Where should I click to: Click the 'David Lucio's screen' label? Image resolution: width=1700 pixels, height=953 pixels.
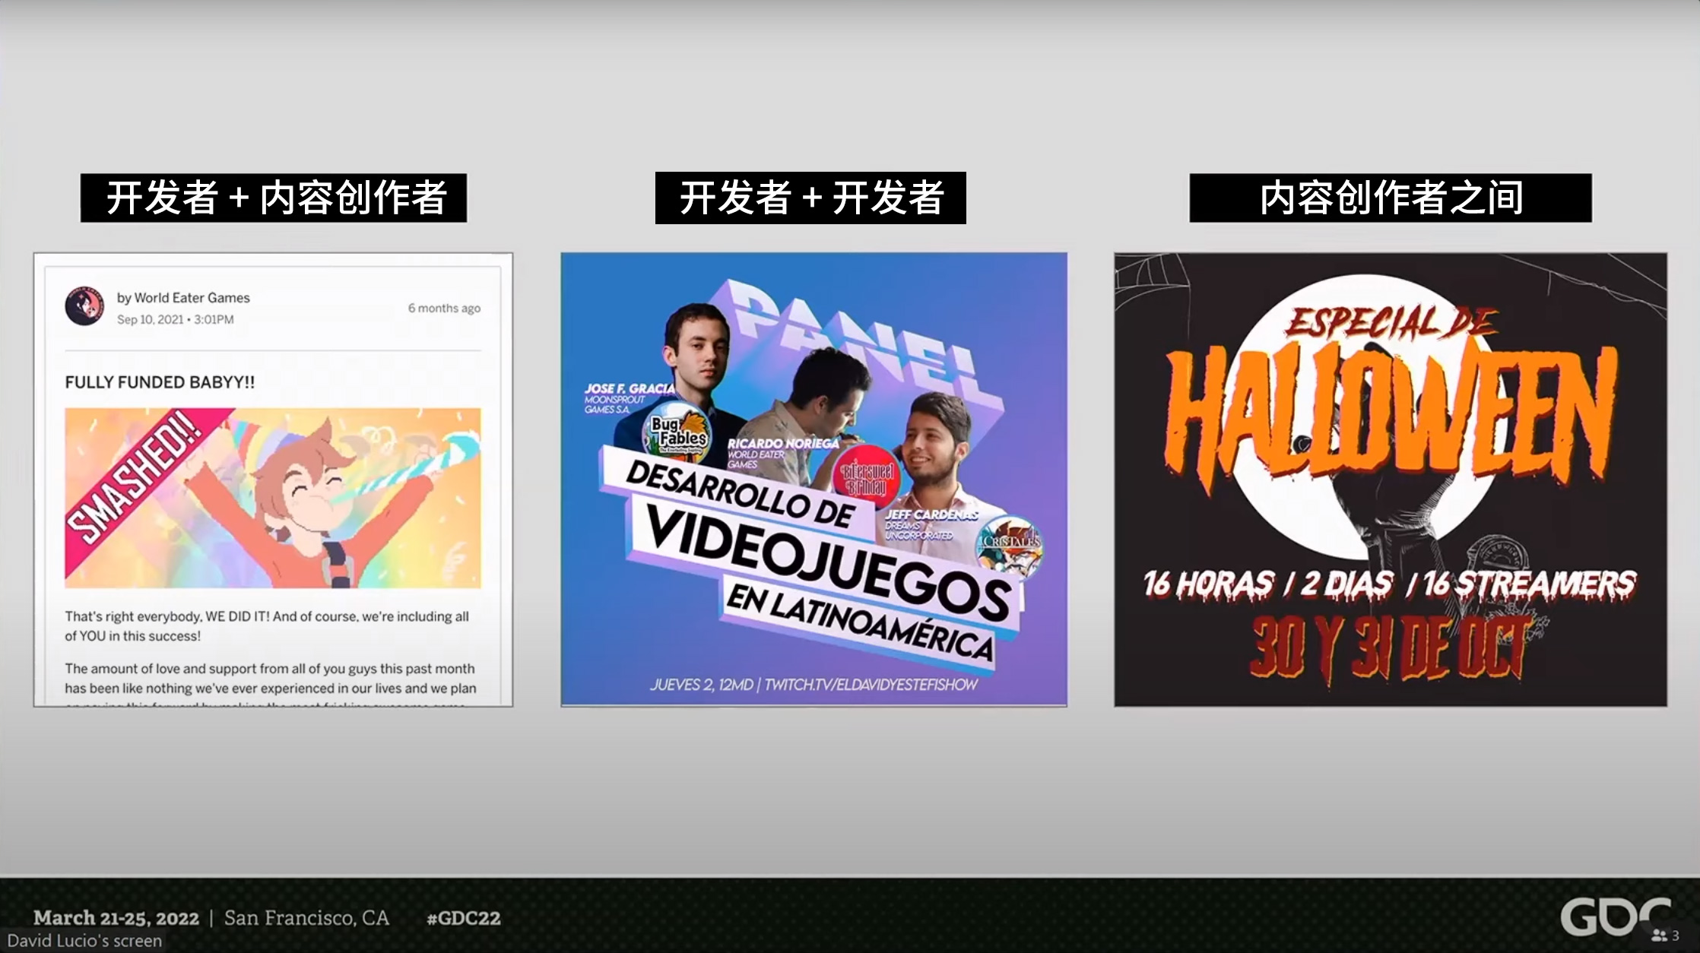coord(84,941)
